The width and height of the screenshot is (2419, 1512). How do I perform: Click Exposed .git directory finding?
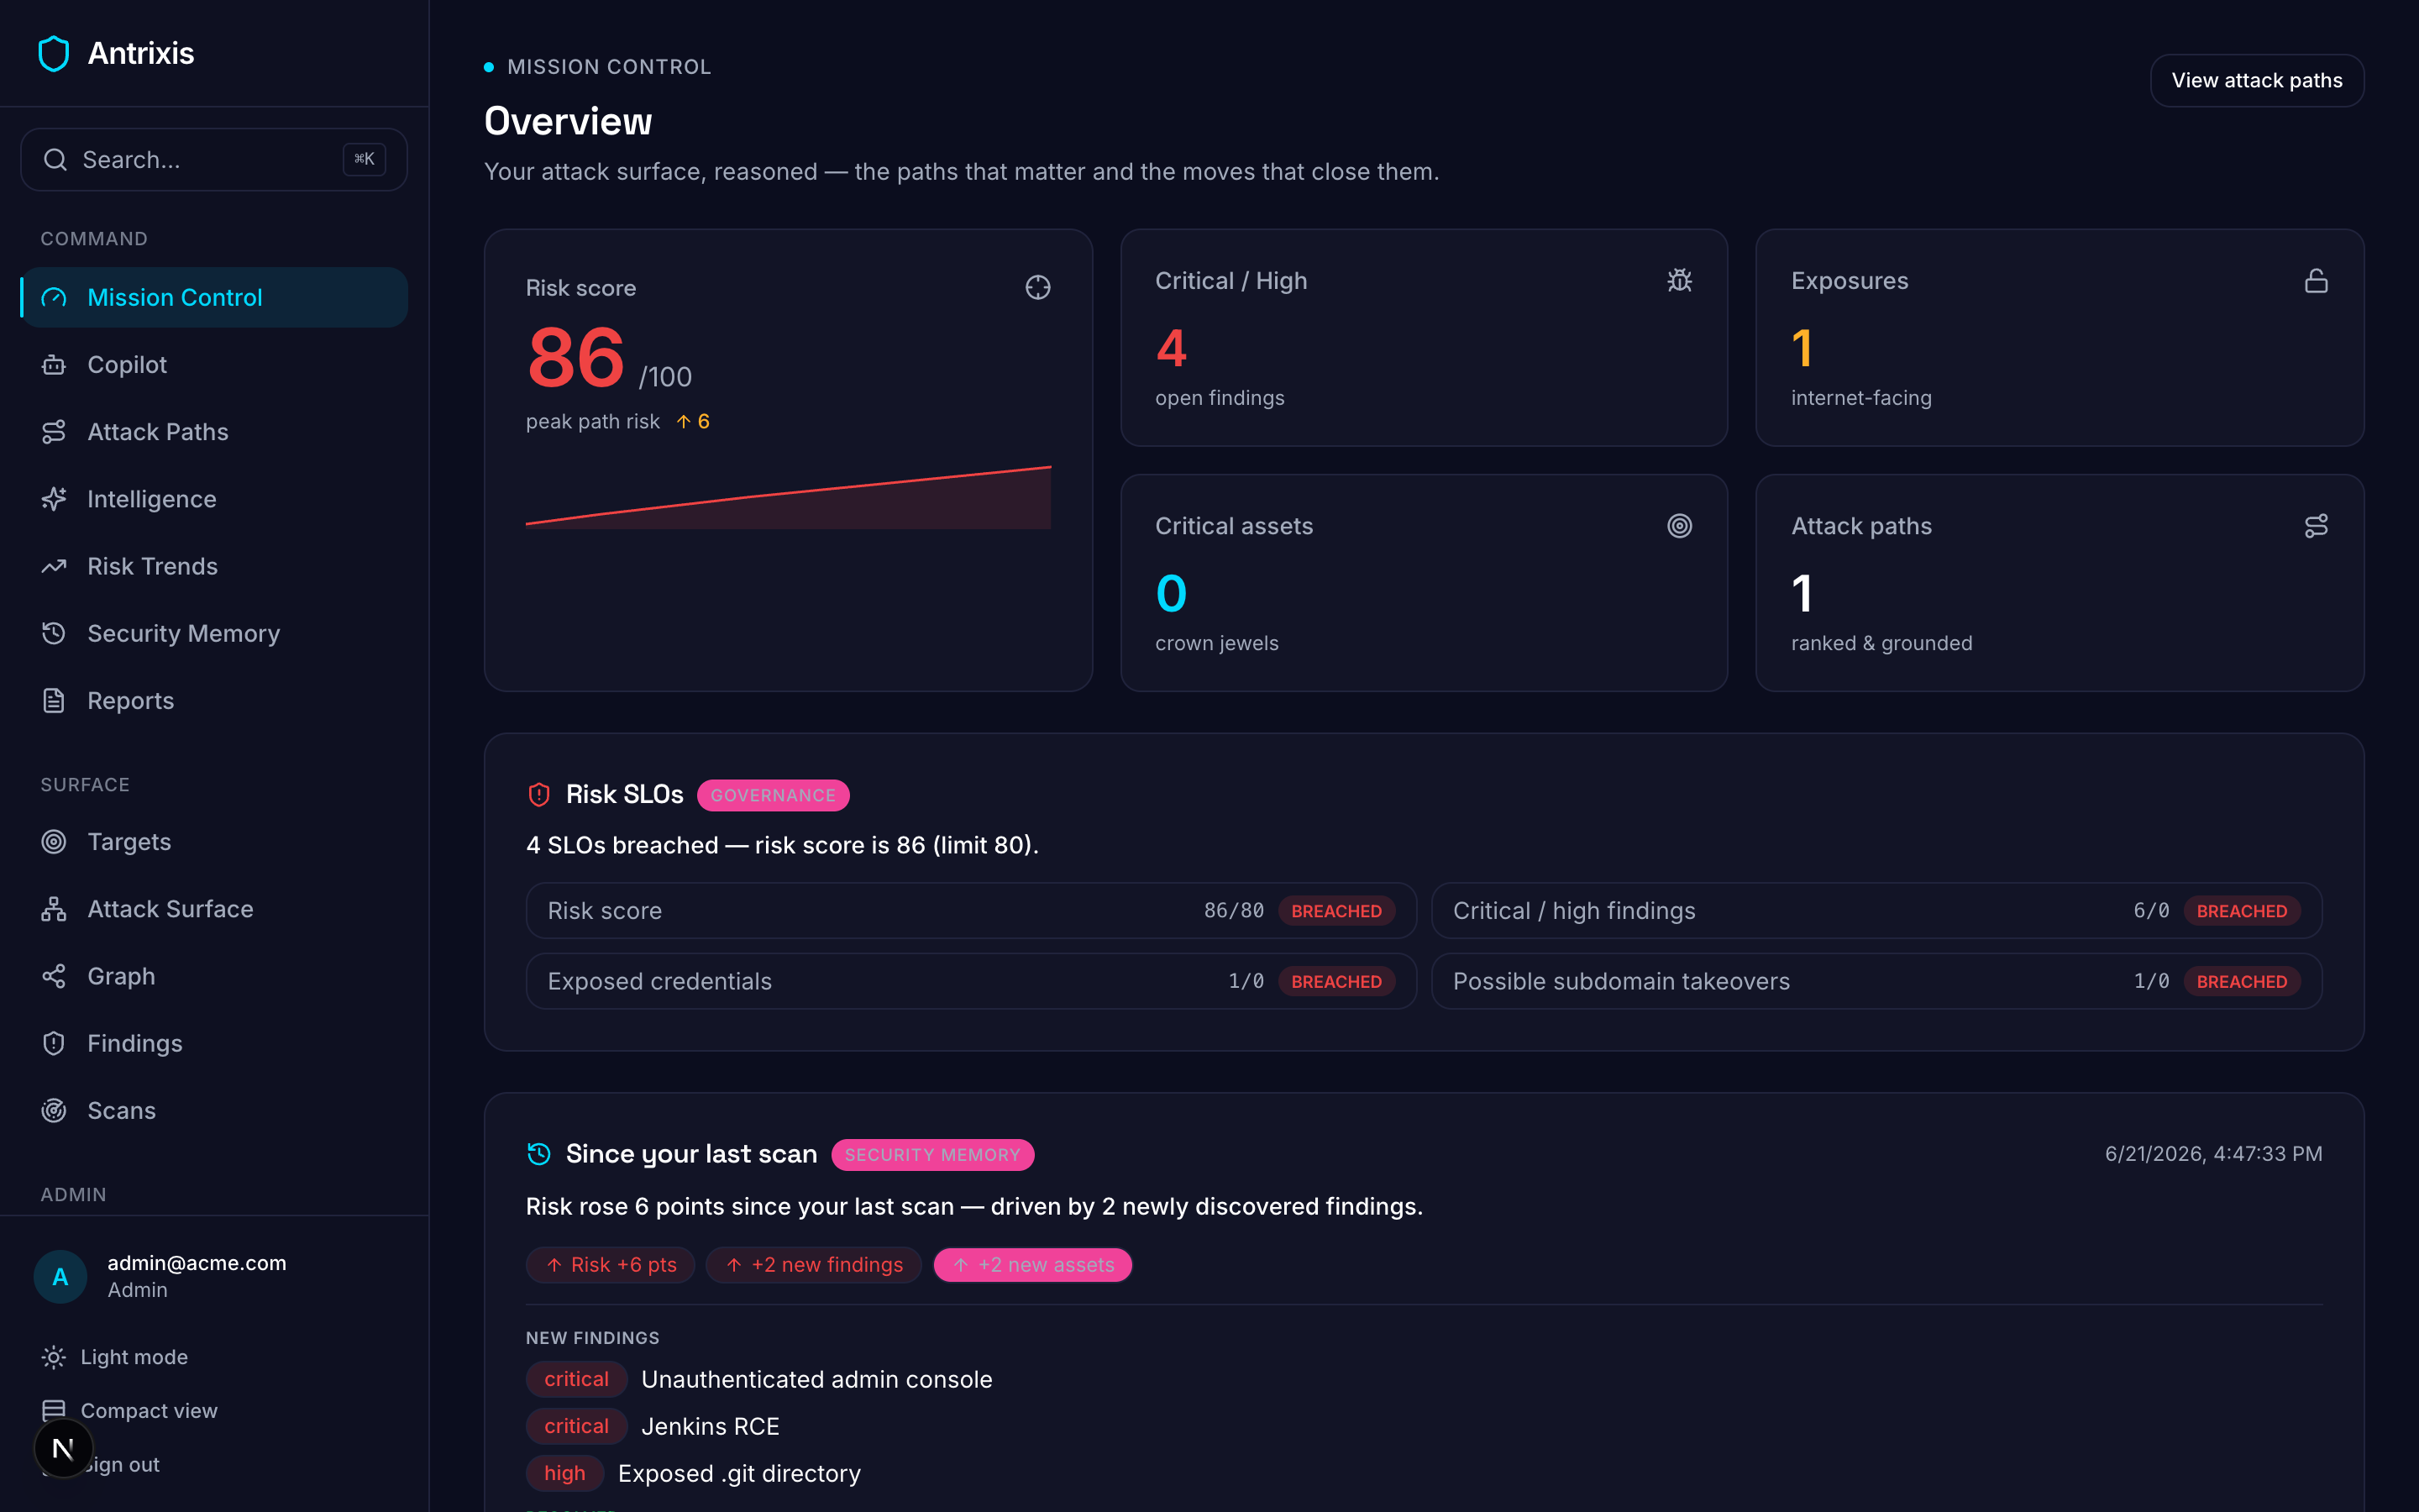[x=738, y=1473]
